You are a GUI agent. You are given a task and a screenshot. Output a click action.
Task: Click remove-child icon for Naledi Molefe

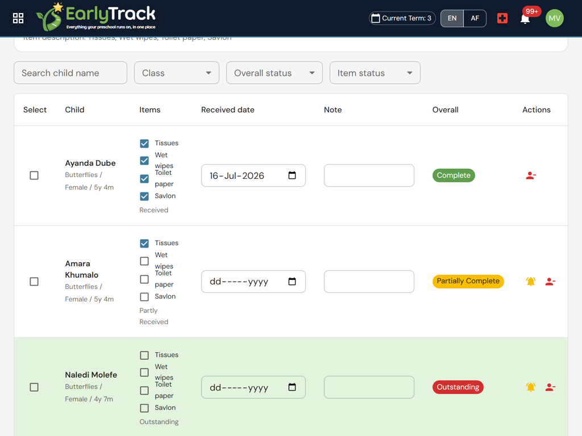coord(550,387)
